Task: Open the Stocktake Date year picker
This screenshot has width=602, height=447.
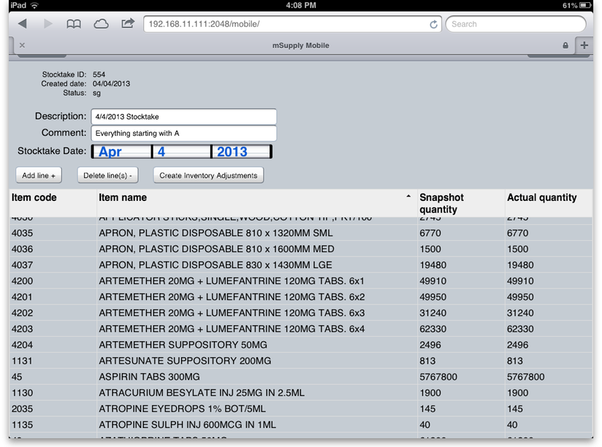Action: pos(241,152)
